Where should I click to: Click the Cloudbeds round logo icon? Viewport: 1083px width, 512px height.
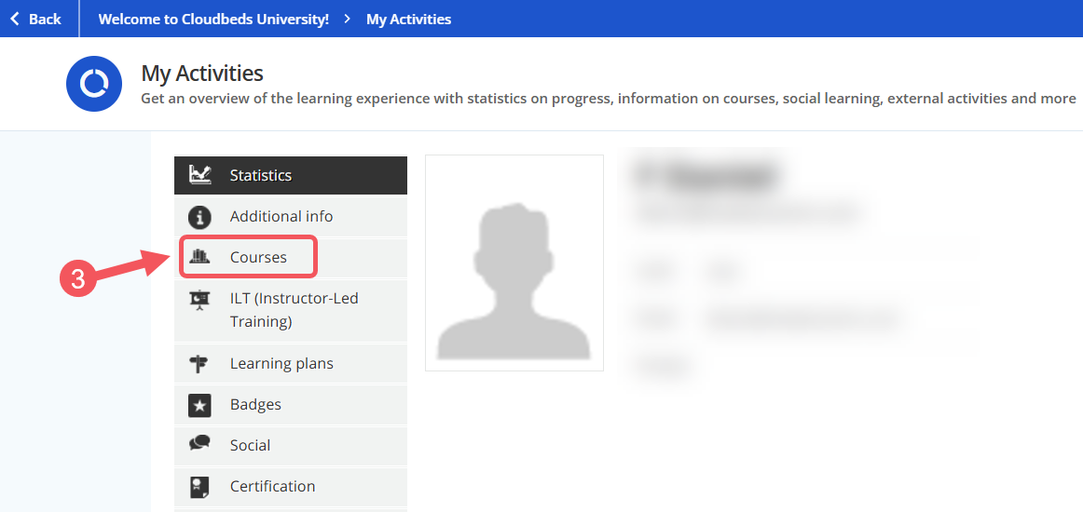click(94, 84)
